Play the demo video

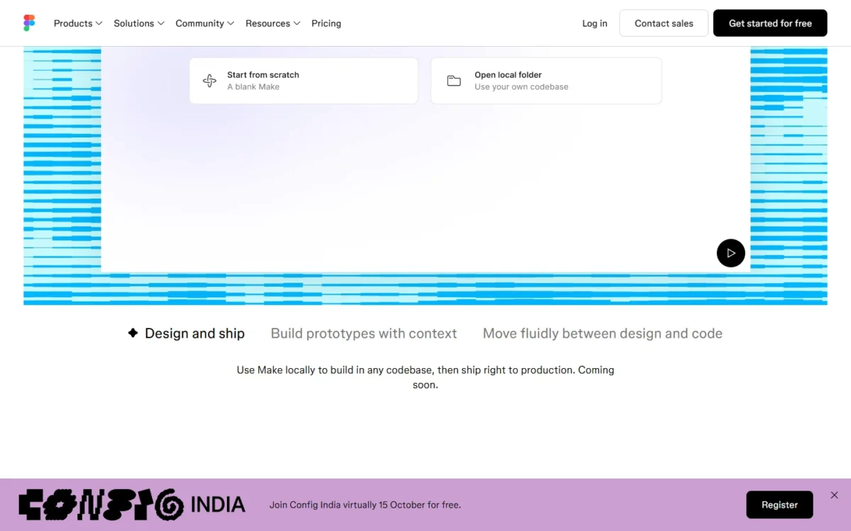[x=730, y=253]
